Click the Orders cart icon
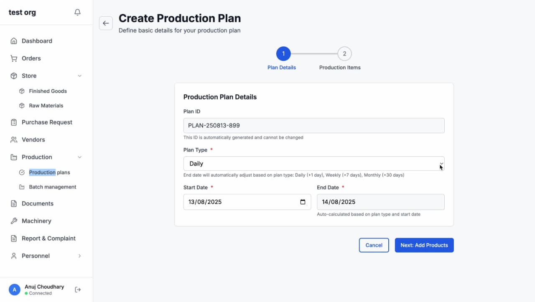The height and width of the screenshot is (302, 535). click(14, 58)
